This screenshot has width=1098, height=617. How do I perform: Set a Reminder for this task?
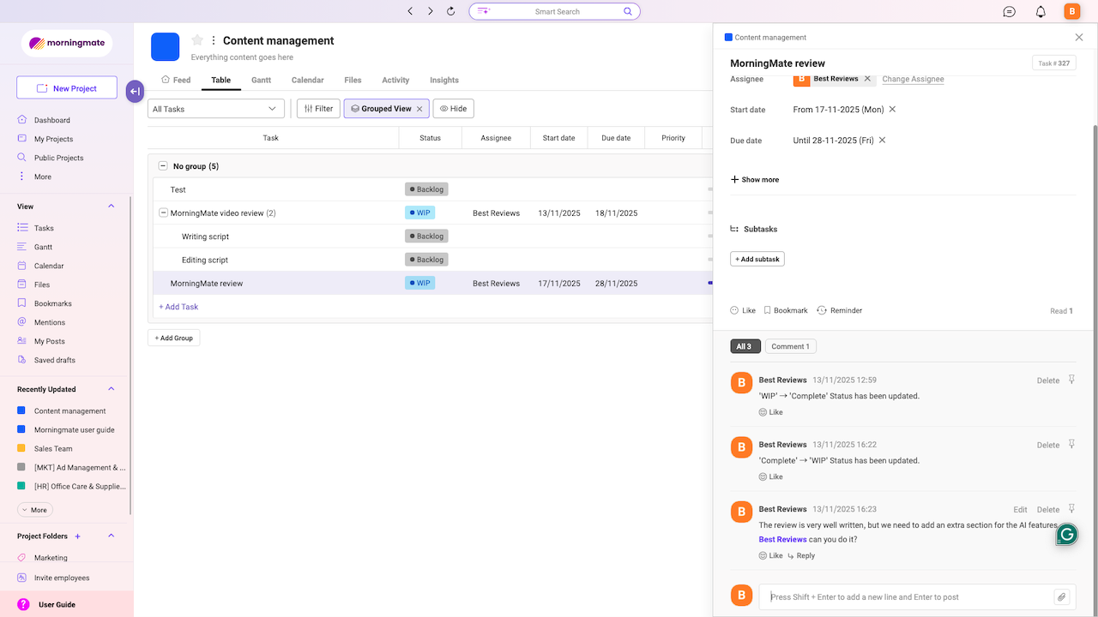coord(839,310)
